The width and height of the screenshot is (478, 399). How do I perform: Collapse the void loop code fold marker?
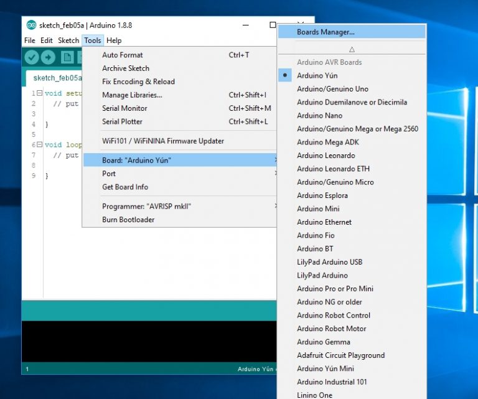(x=39, y=144)
